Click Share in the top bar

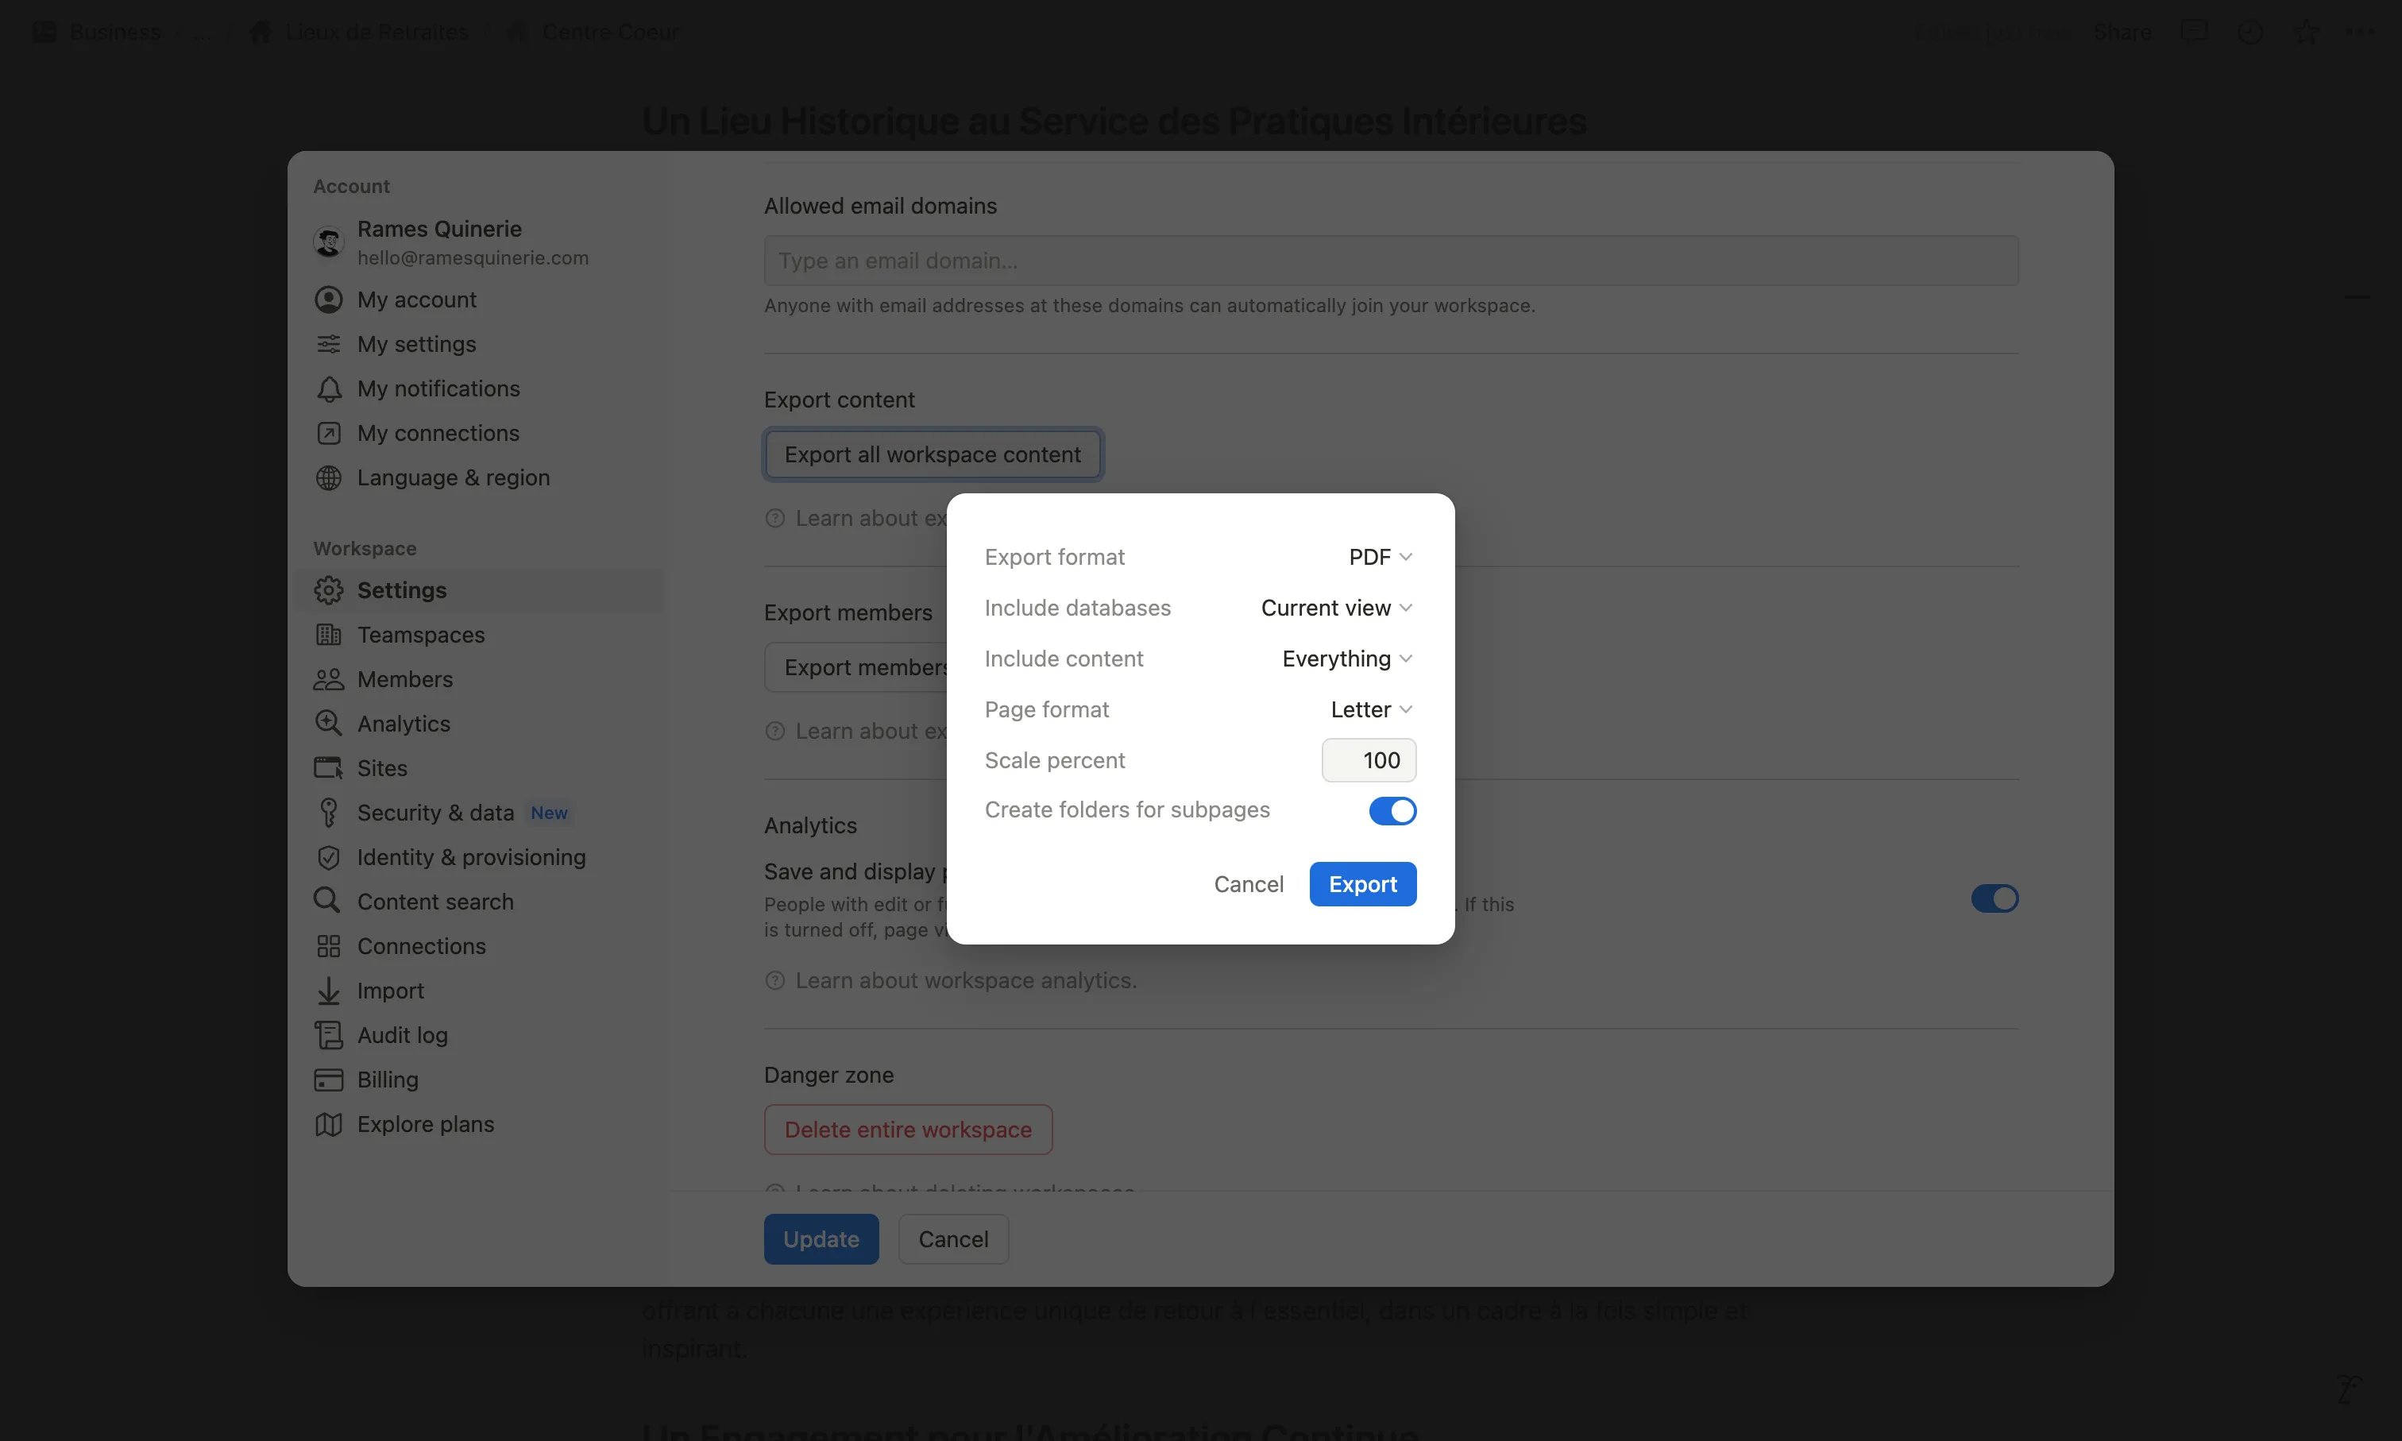point(2122,32)
